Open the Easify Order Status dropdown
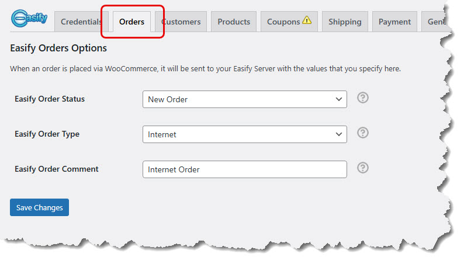This screenshot has width=464, height=264. 244,99
